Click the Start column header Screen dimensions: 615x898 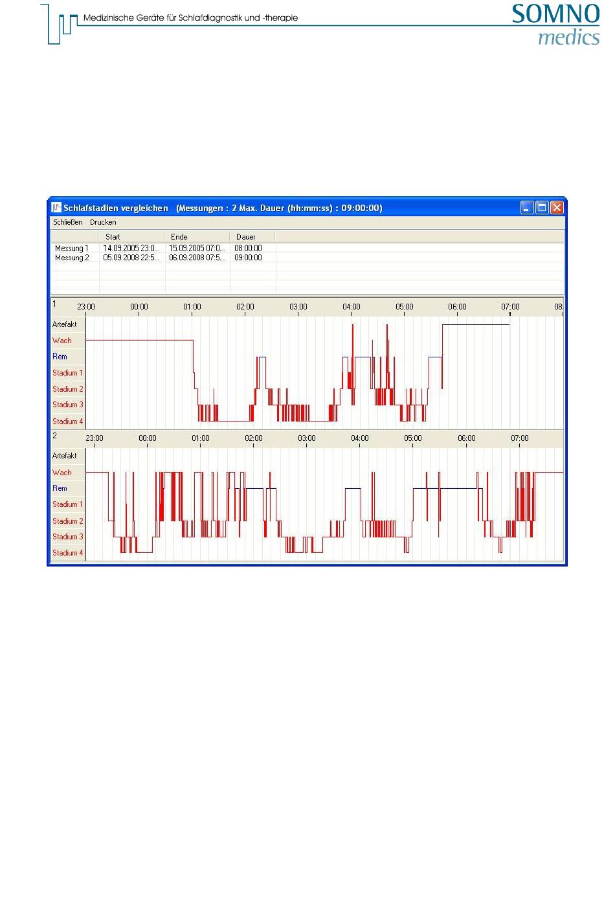pyautogui.click(x=113, y=237)
